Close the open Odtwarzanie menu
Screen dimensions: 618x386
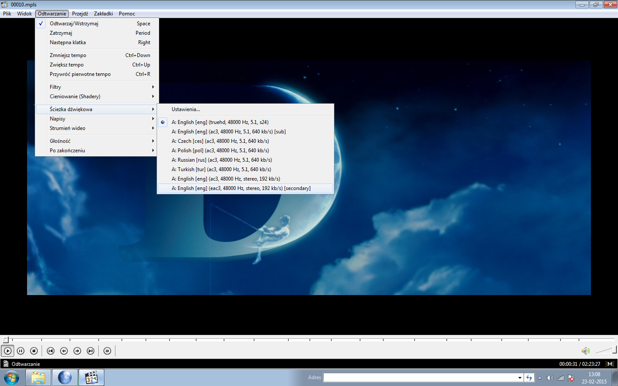pos(52,14)
